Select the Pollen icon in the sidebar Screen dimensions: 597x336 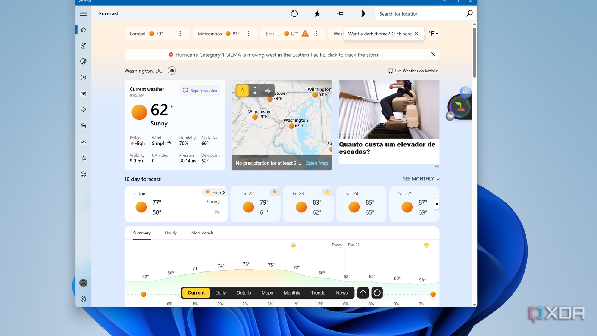pyautogui.click(x=83, y=109)
